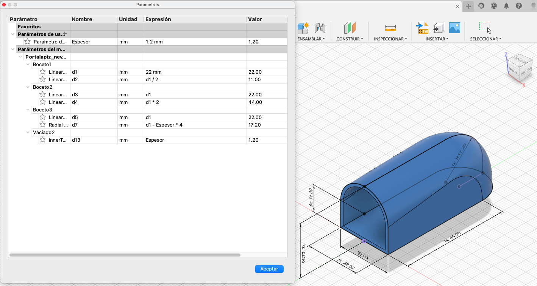This screenshot has width=537, height=286.
Task: Collapse the Boceto1 tree group
Action: coord(28,64)
